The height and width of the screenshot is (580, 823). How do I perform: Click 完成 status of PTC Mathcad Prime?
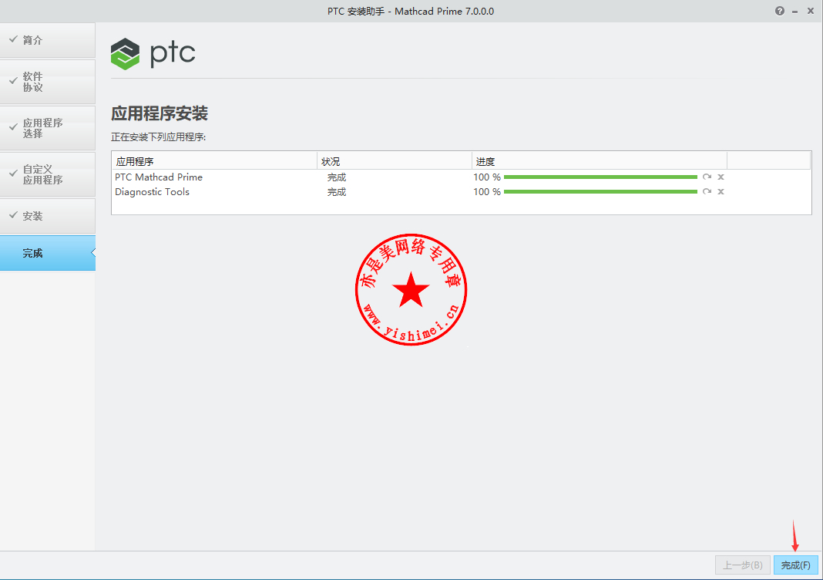(337, 177)
